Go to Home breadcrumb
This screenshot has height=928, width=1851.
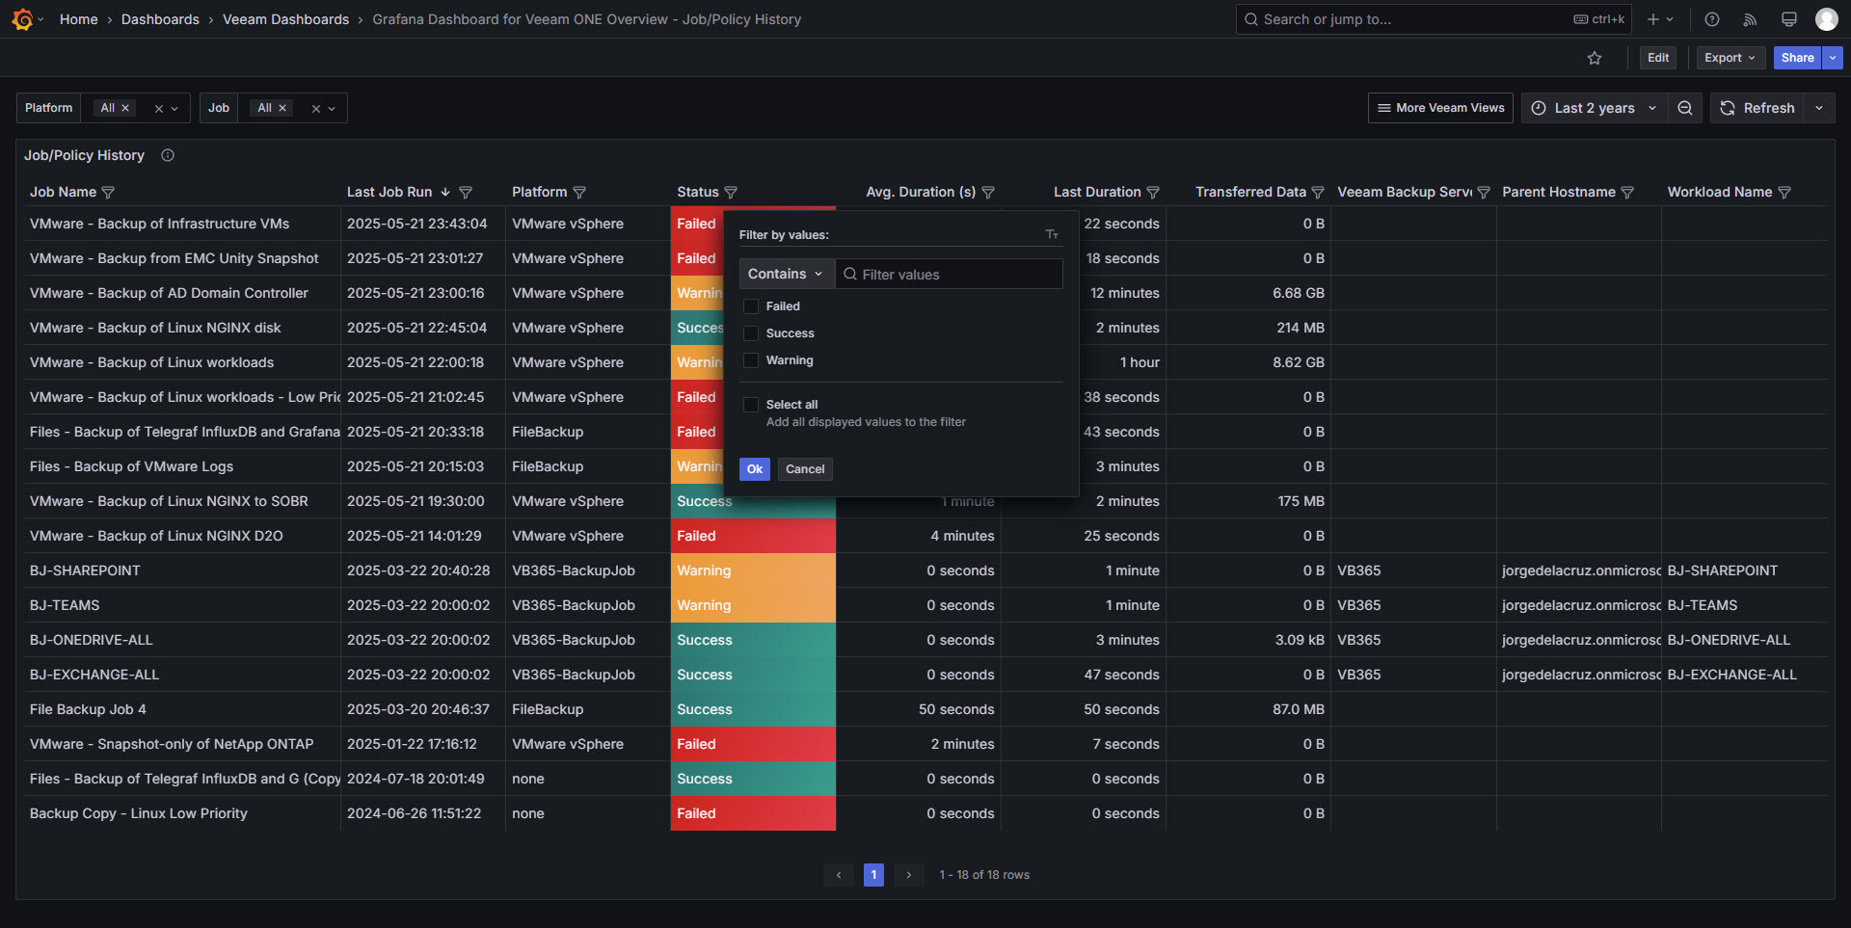click(78, 19)
